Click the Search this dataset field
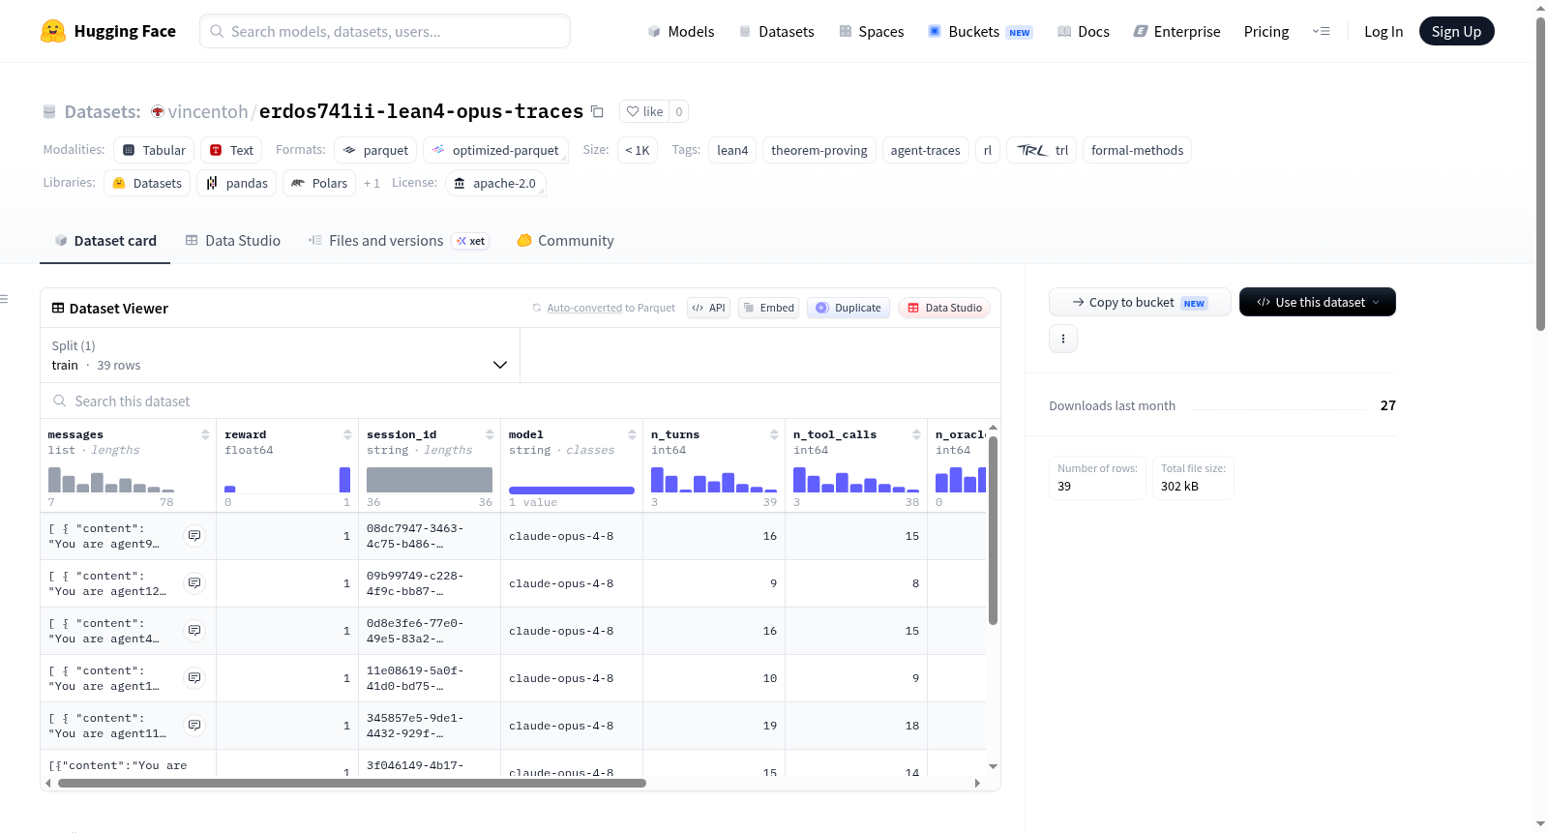1548x833 pixels. click(x=521, y=402)
